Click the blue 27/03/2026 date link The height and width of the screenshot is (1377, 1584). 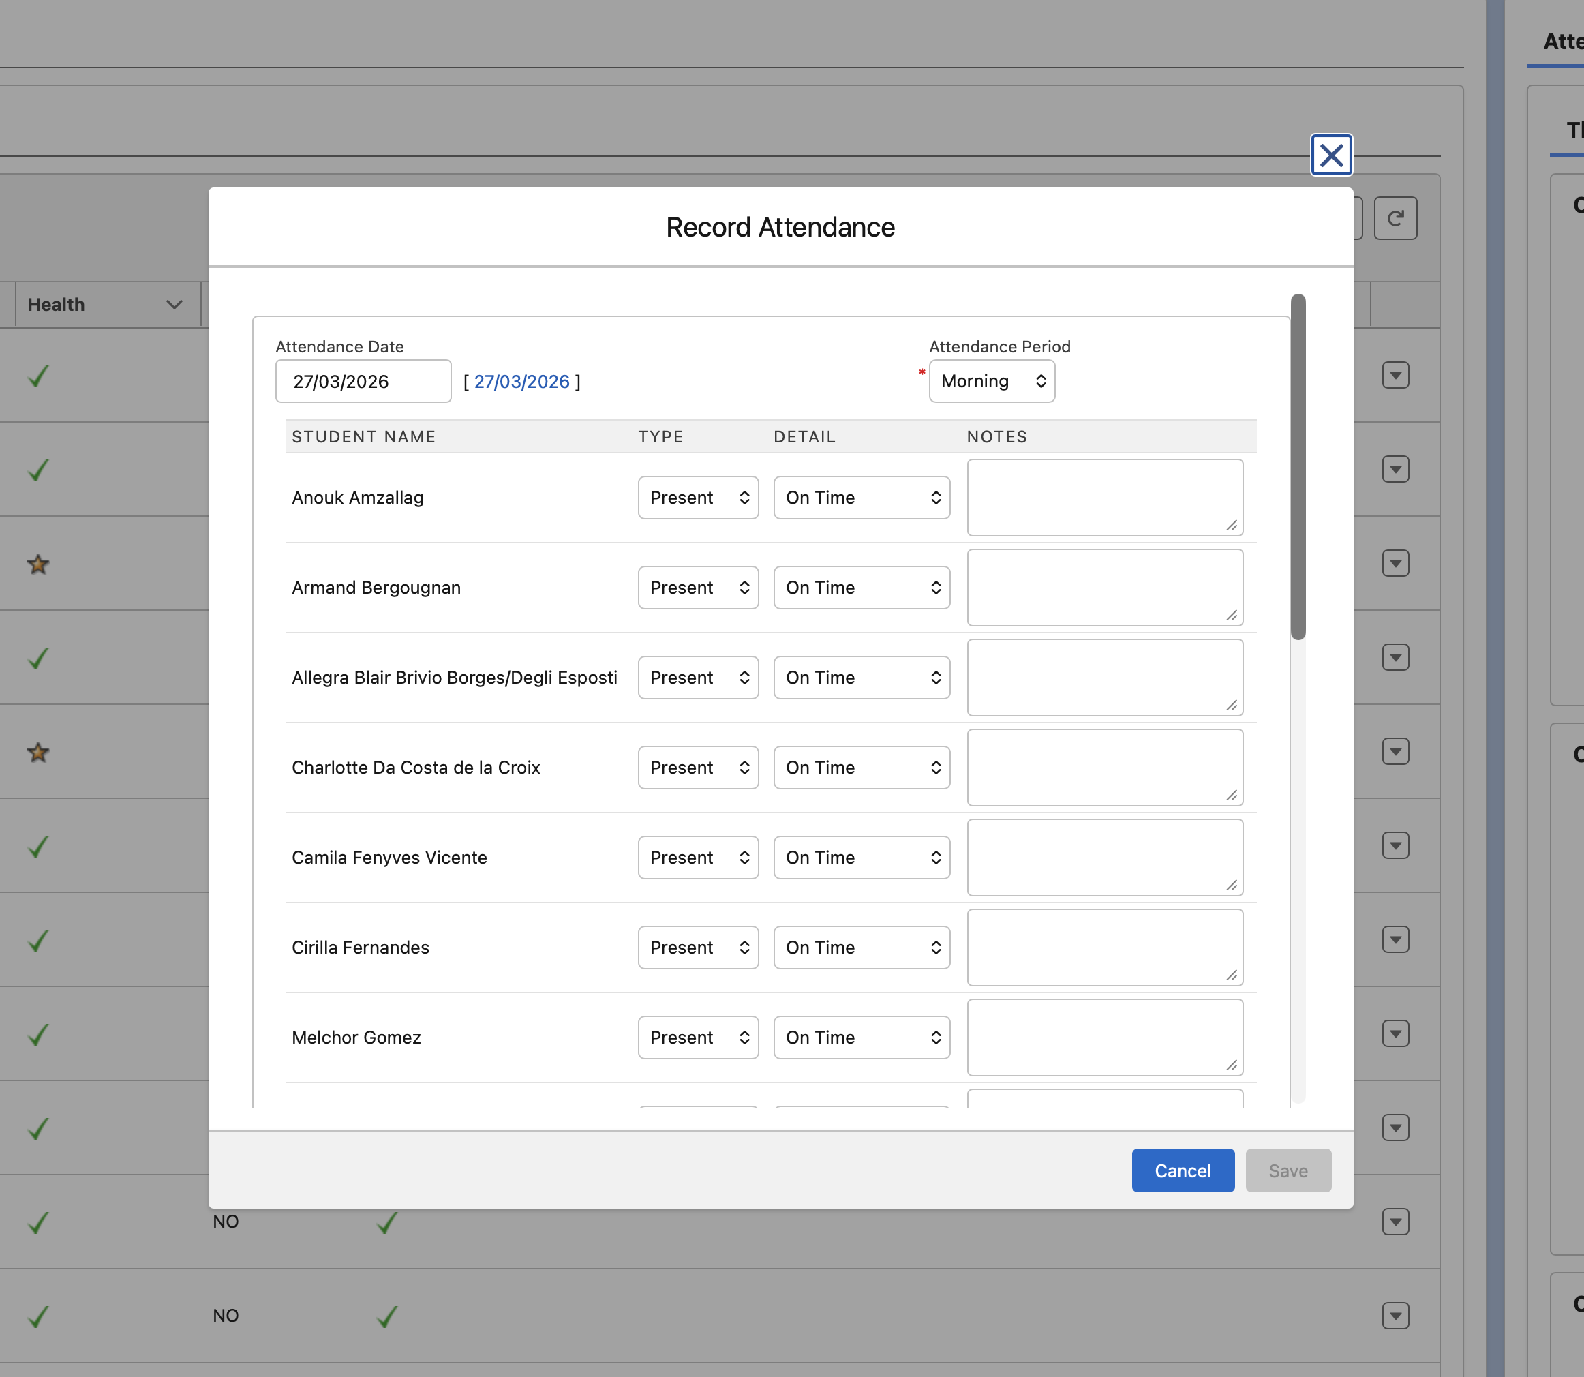click(521, 382)
